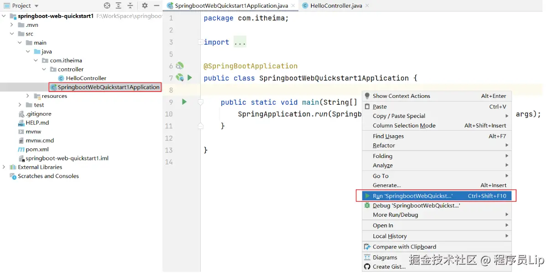Fold the main method at line 9
The image size is (553, 275).
pyautogui.click(x=200, y=102)
